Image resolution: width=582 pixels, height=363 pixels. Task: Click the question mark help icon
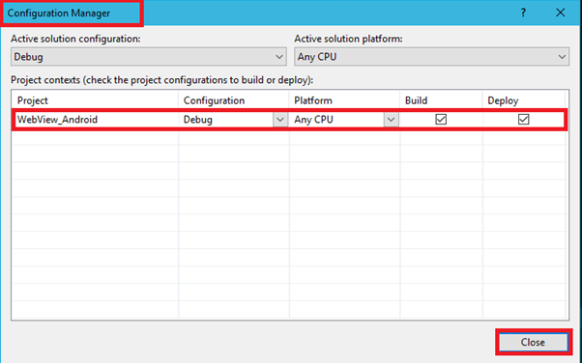pos(523,13)
